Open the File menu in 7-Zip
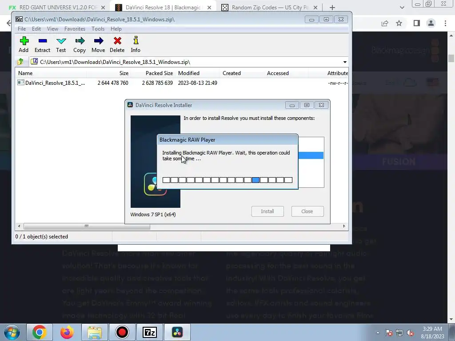The width and height of the screenshot is (455, 341). [x=22, y=29]
